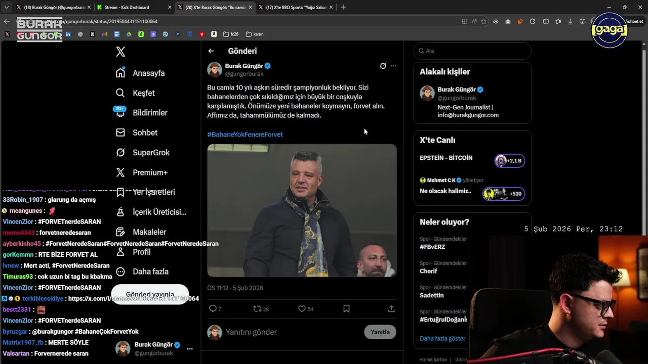Click the Yanıtla reply button
648x364 pixels.
(380, 332)
